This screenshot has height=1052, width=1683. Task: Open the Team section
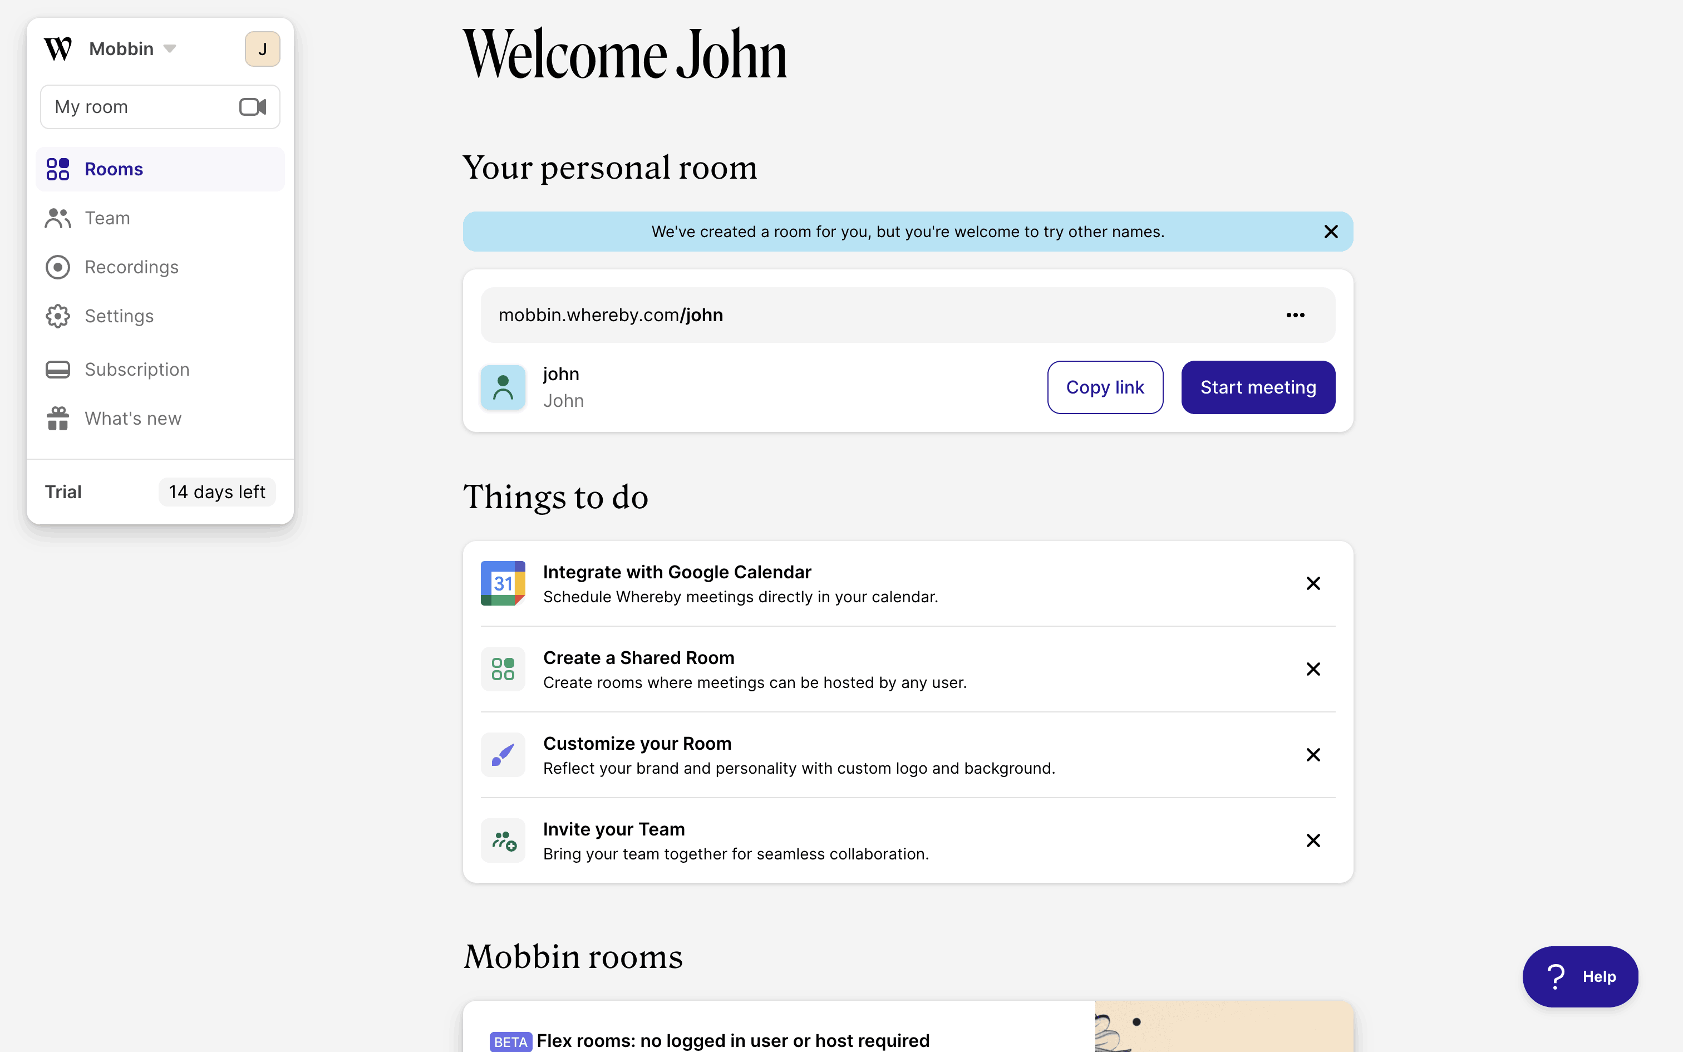click(107, 218)
